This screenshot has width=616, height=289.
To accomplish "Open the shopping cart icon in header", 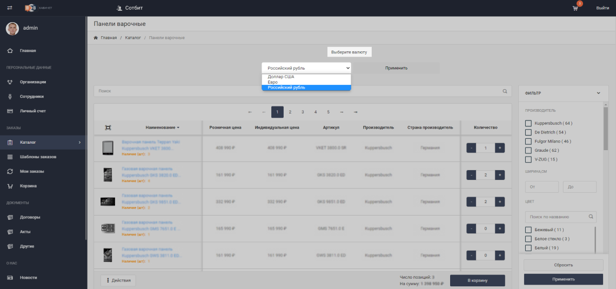I will [575, 8].
